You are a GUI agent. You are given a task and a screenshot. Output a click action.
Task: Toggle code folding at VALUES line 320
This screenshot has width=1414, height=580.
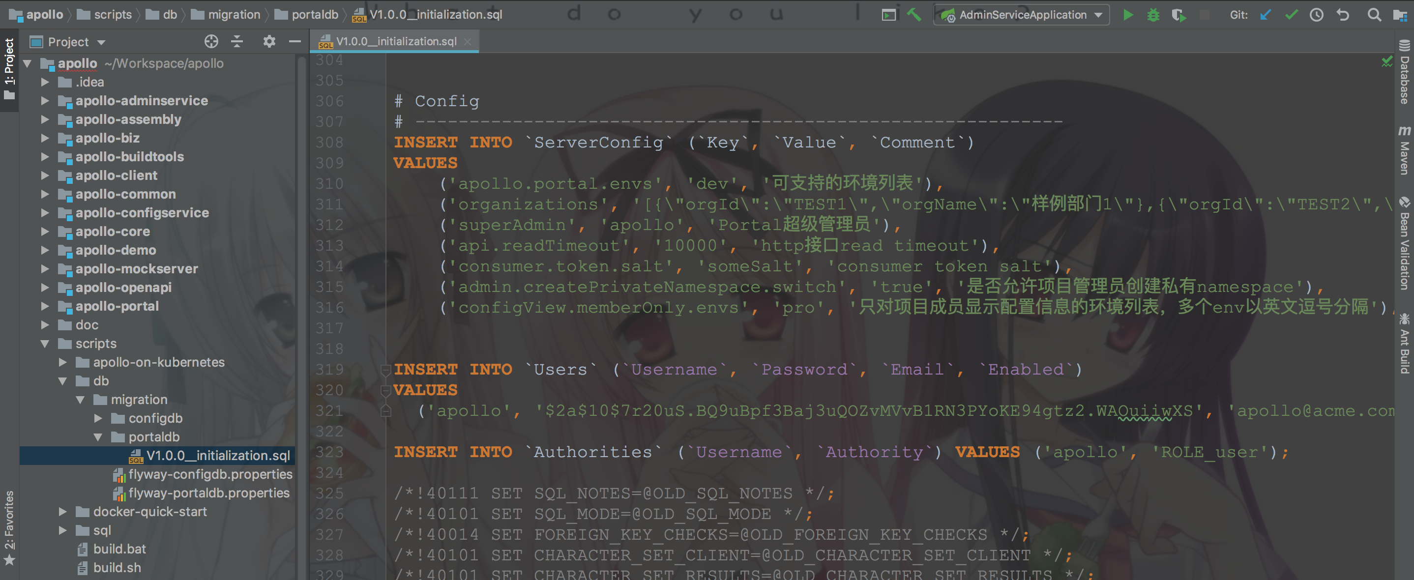point(385,390)
